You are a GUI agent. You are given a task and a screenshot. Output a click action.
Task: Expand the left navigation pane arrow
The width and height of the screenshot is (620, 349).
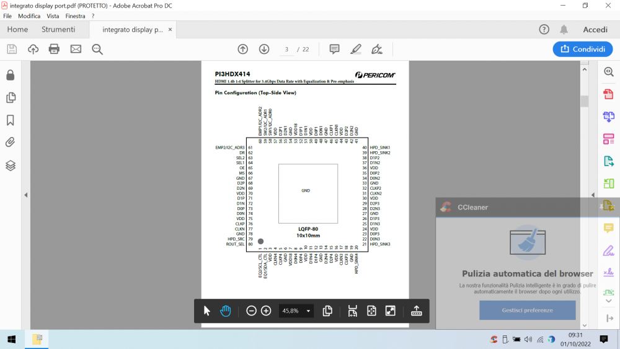[26, 195]
